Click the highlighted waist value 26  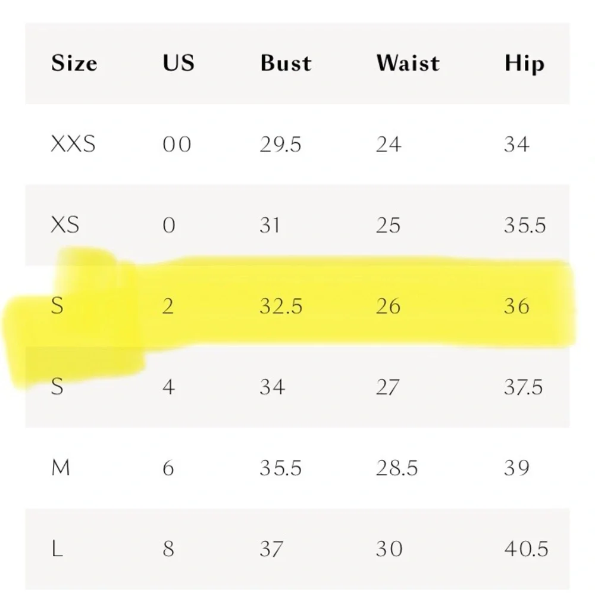[388, 306]
